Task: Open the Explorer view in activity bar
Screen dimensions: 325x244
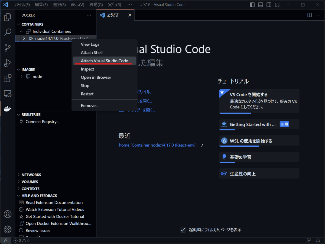Action: click(x=8, y=17)
